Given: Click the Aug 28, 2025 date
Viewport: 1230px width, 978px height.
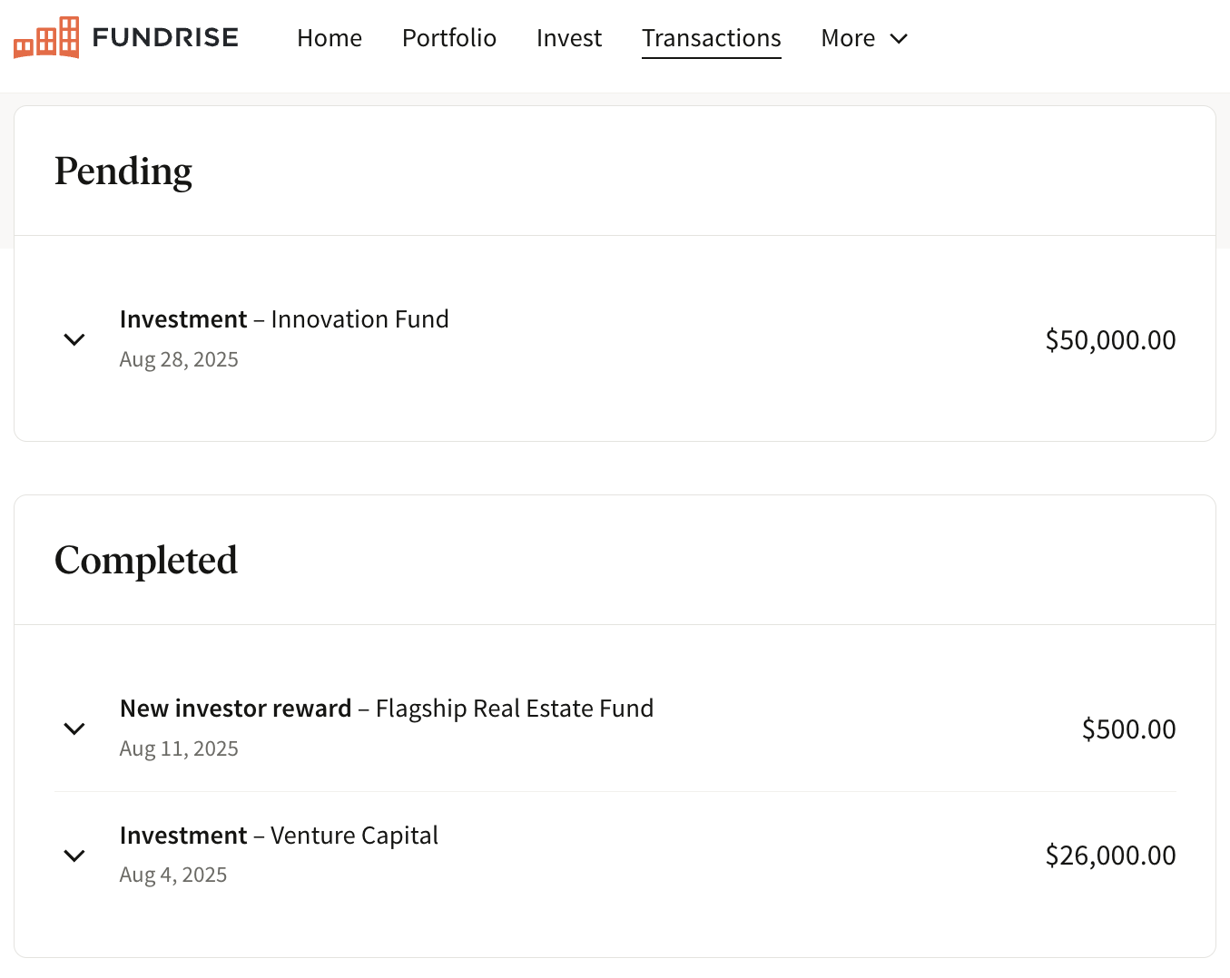Looking at the screenshot, I should click(179, 360).
